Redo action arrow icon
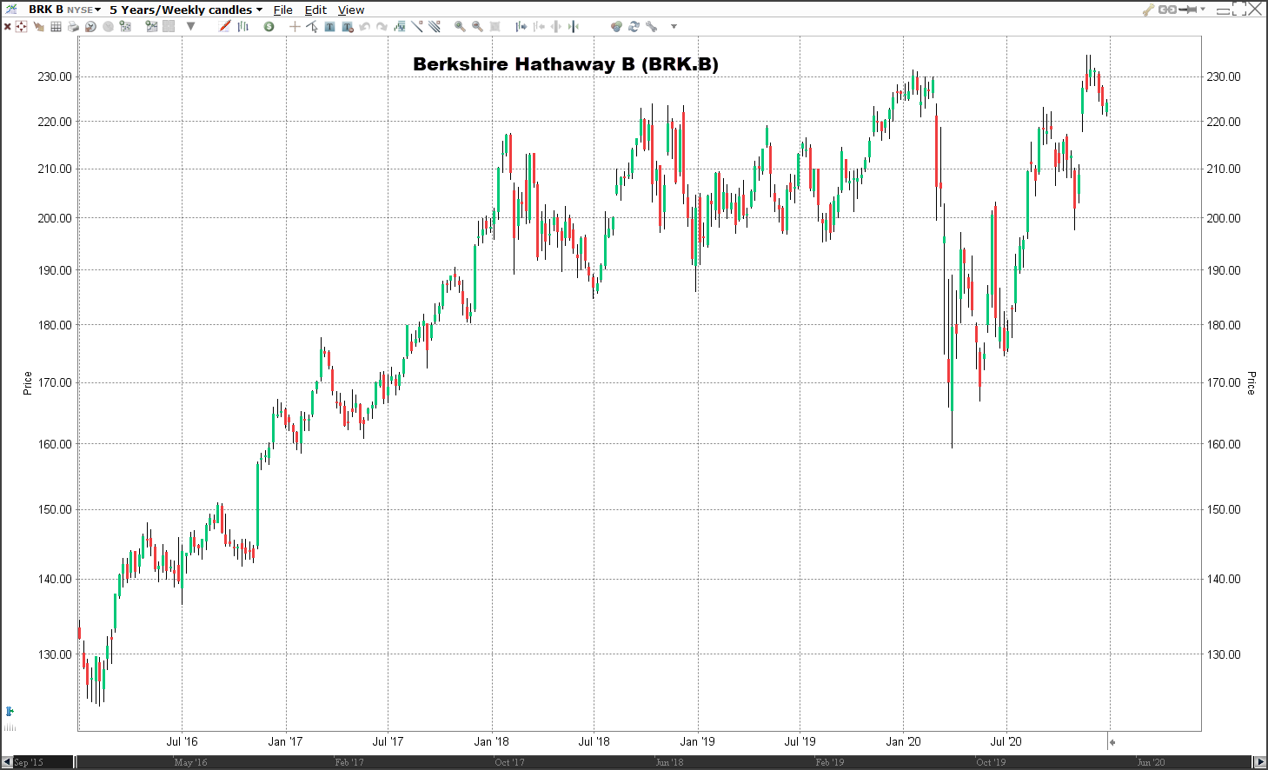Viewport: 1268px width, 770px height. pos(382,27)
